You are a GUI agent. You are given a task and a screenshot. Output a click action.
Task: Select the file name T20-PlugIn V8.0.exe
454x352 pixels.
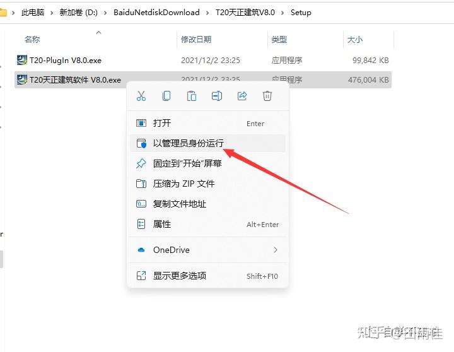[66, 61]
